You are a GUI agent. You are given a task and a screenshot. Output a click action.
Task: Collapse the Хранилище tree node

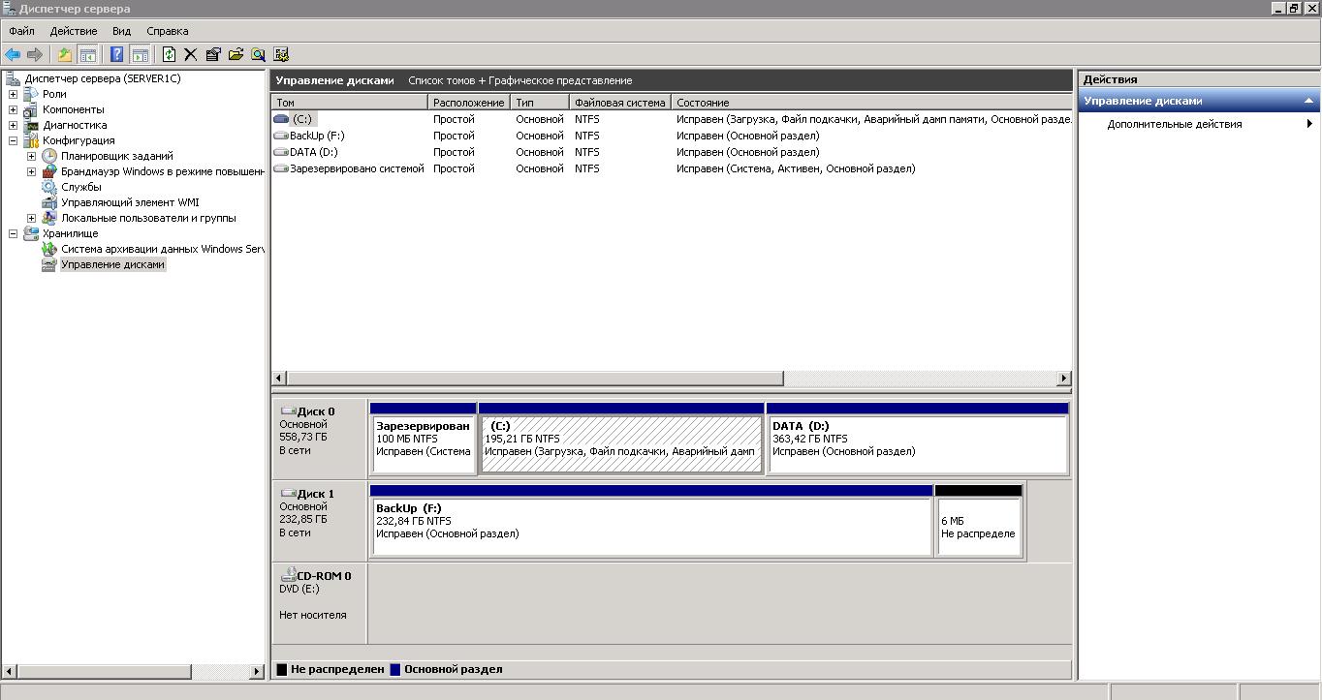[13, 233]
